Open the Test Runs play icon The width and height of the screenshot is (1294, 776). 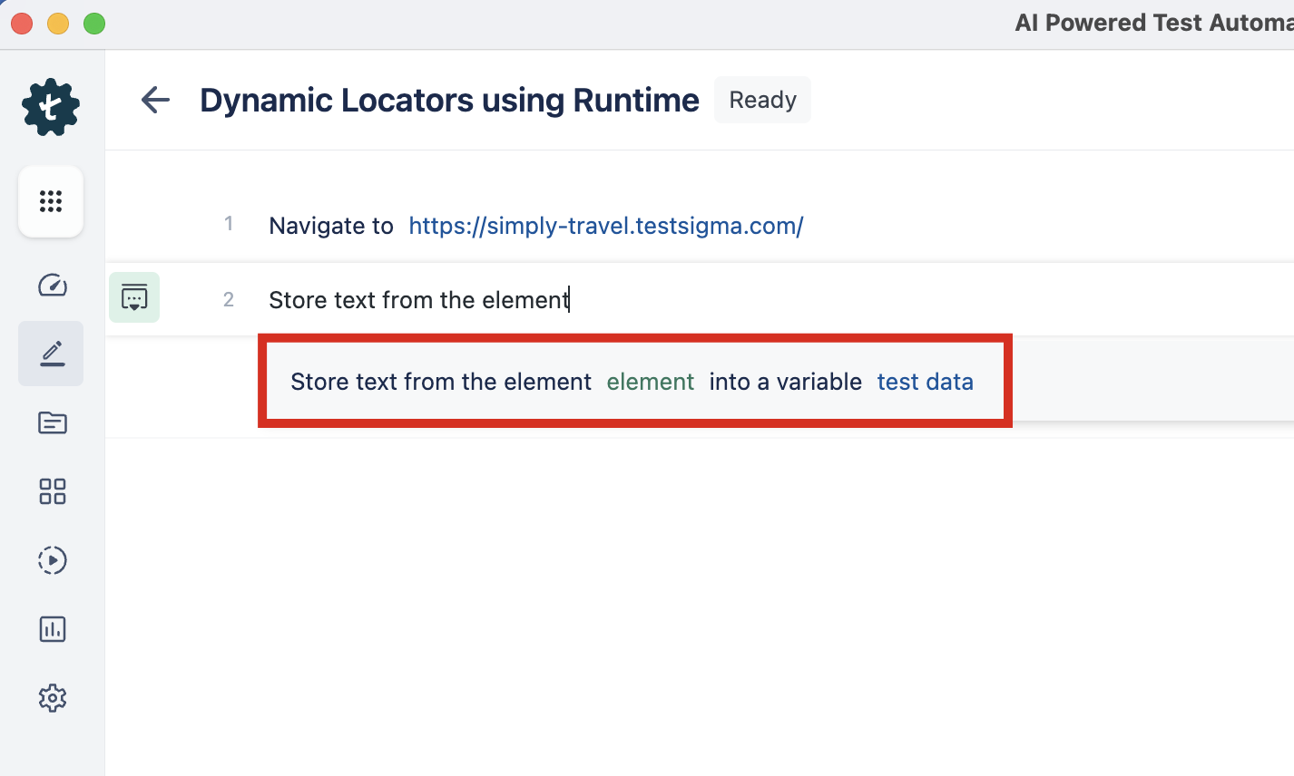pos(52,560)
